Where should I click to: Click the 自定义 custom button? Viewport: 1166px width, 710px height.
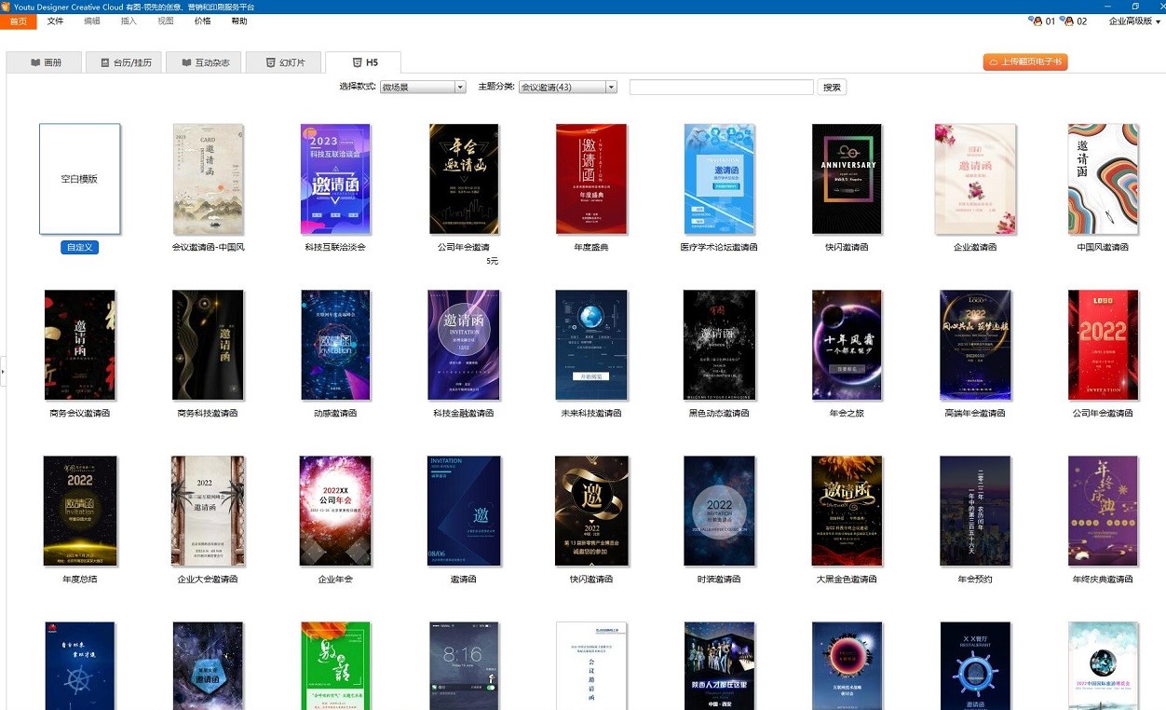click(x=79, y=248)
